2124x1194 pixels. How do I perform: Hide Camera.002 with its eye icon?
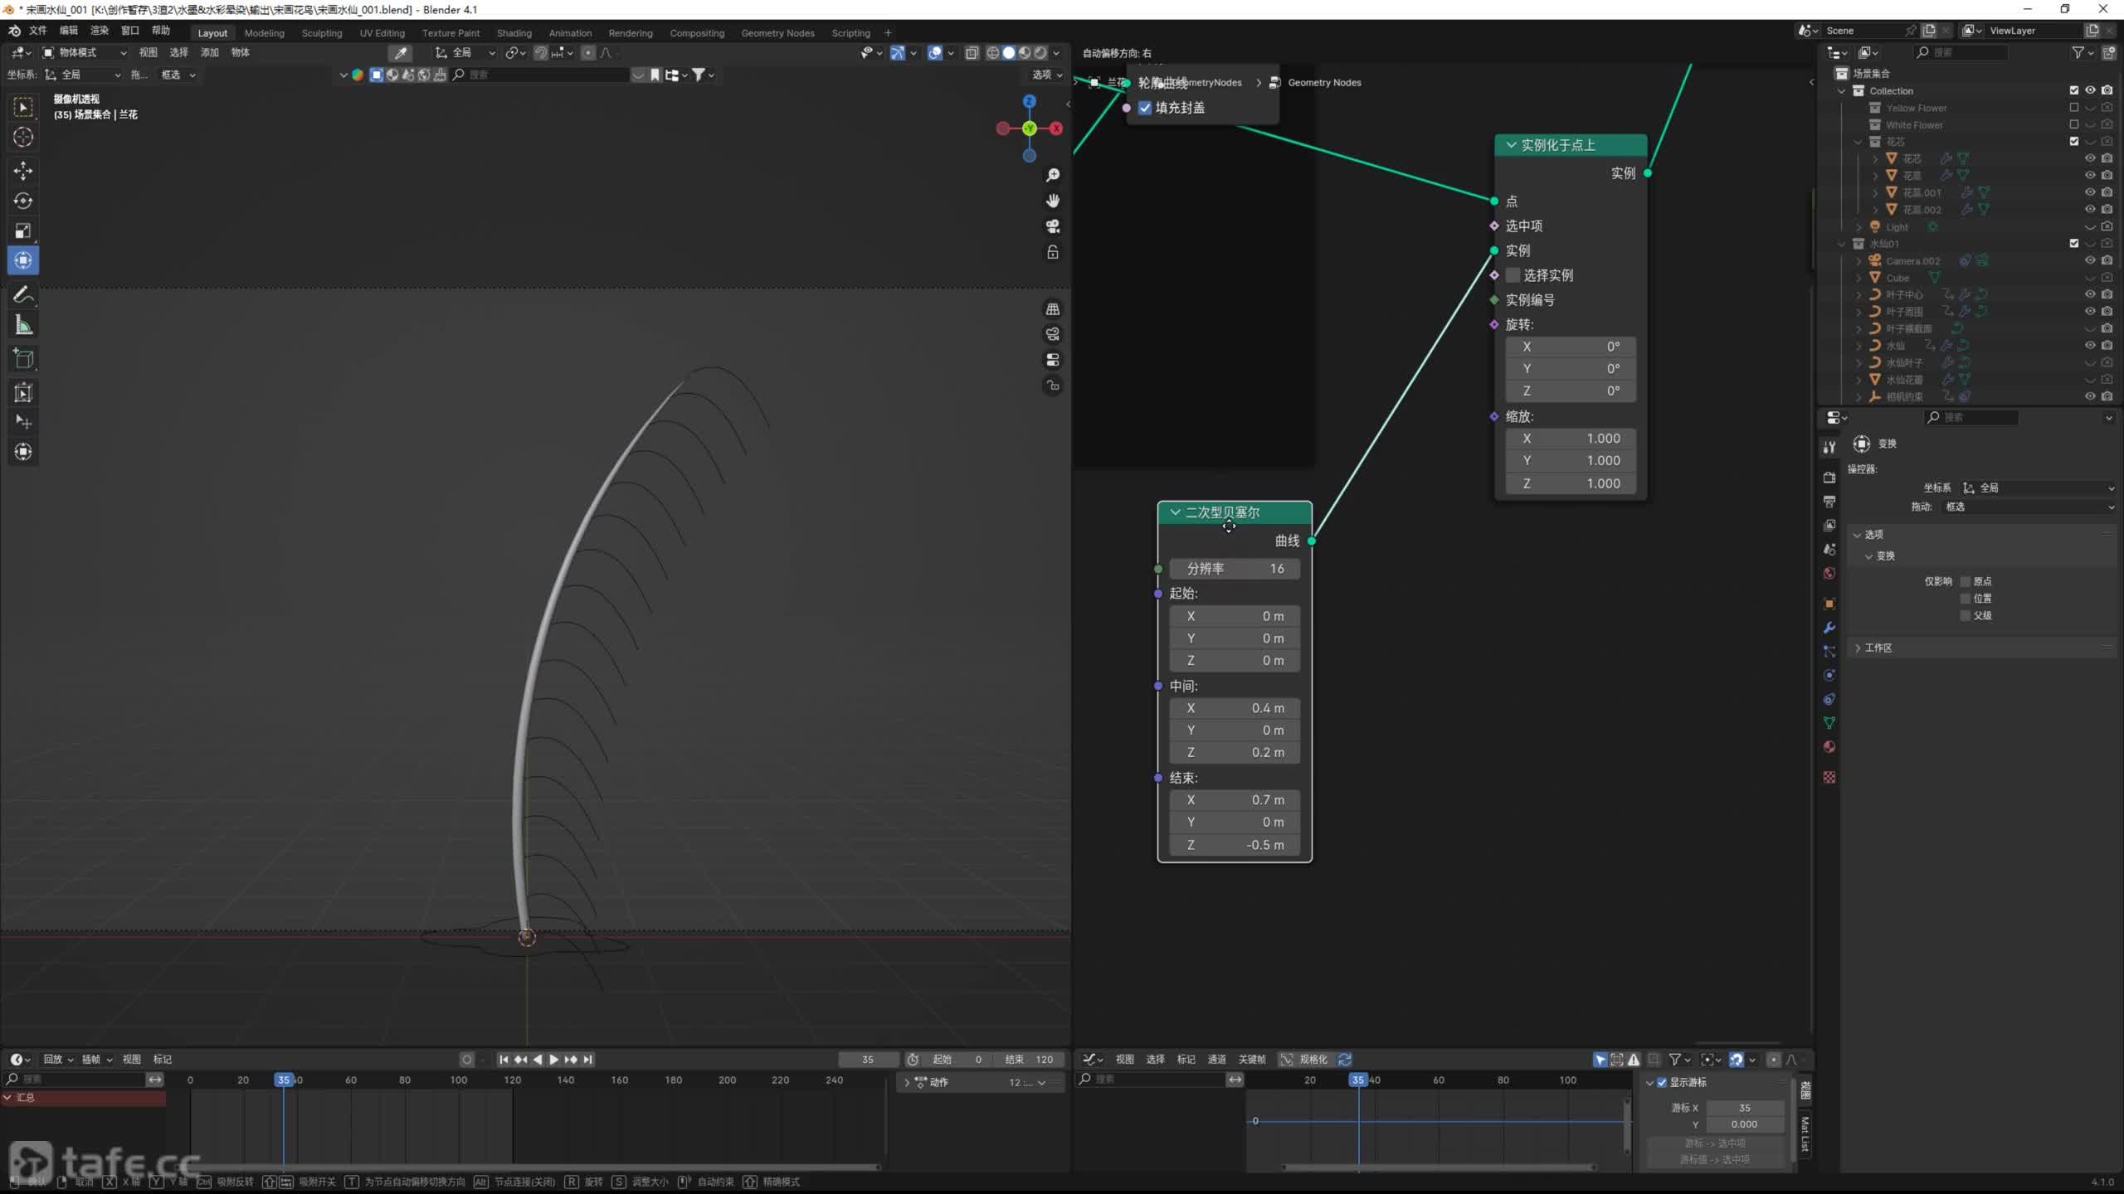coord(2089,260)
